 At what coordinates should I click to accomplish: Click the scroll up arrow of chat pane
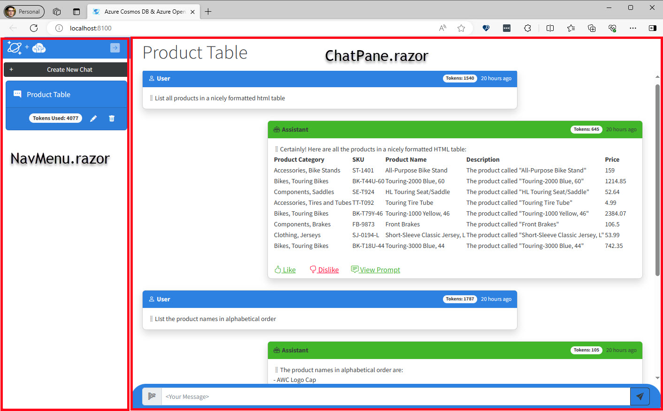[657, 77]
